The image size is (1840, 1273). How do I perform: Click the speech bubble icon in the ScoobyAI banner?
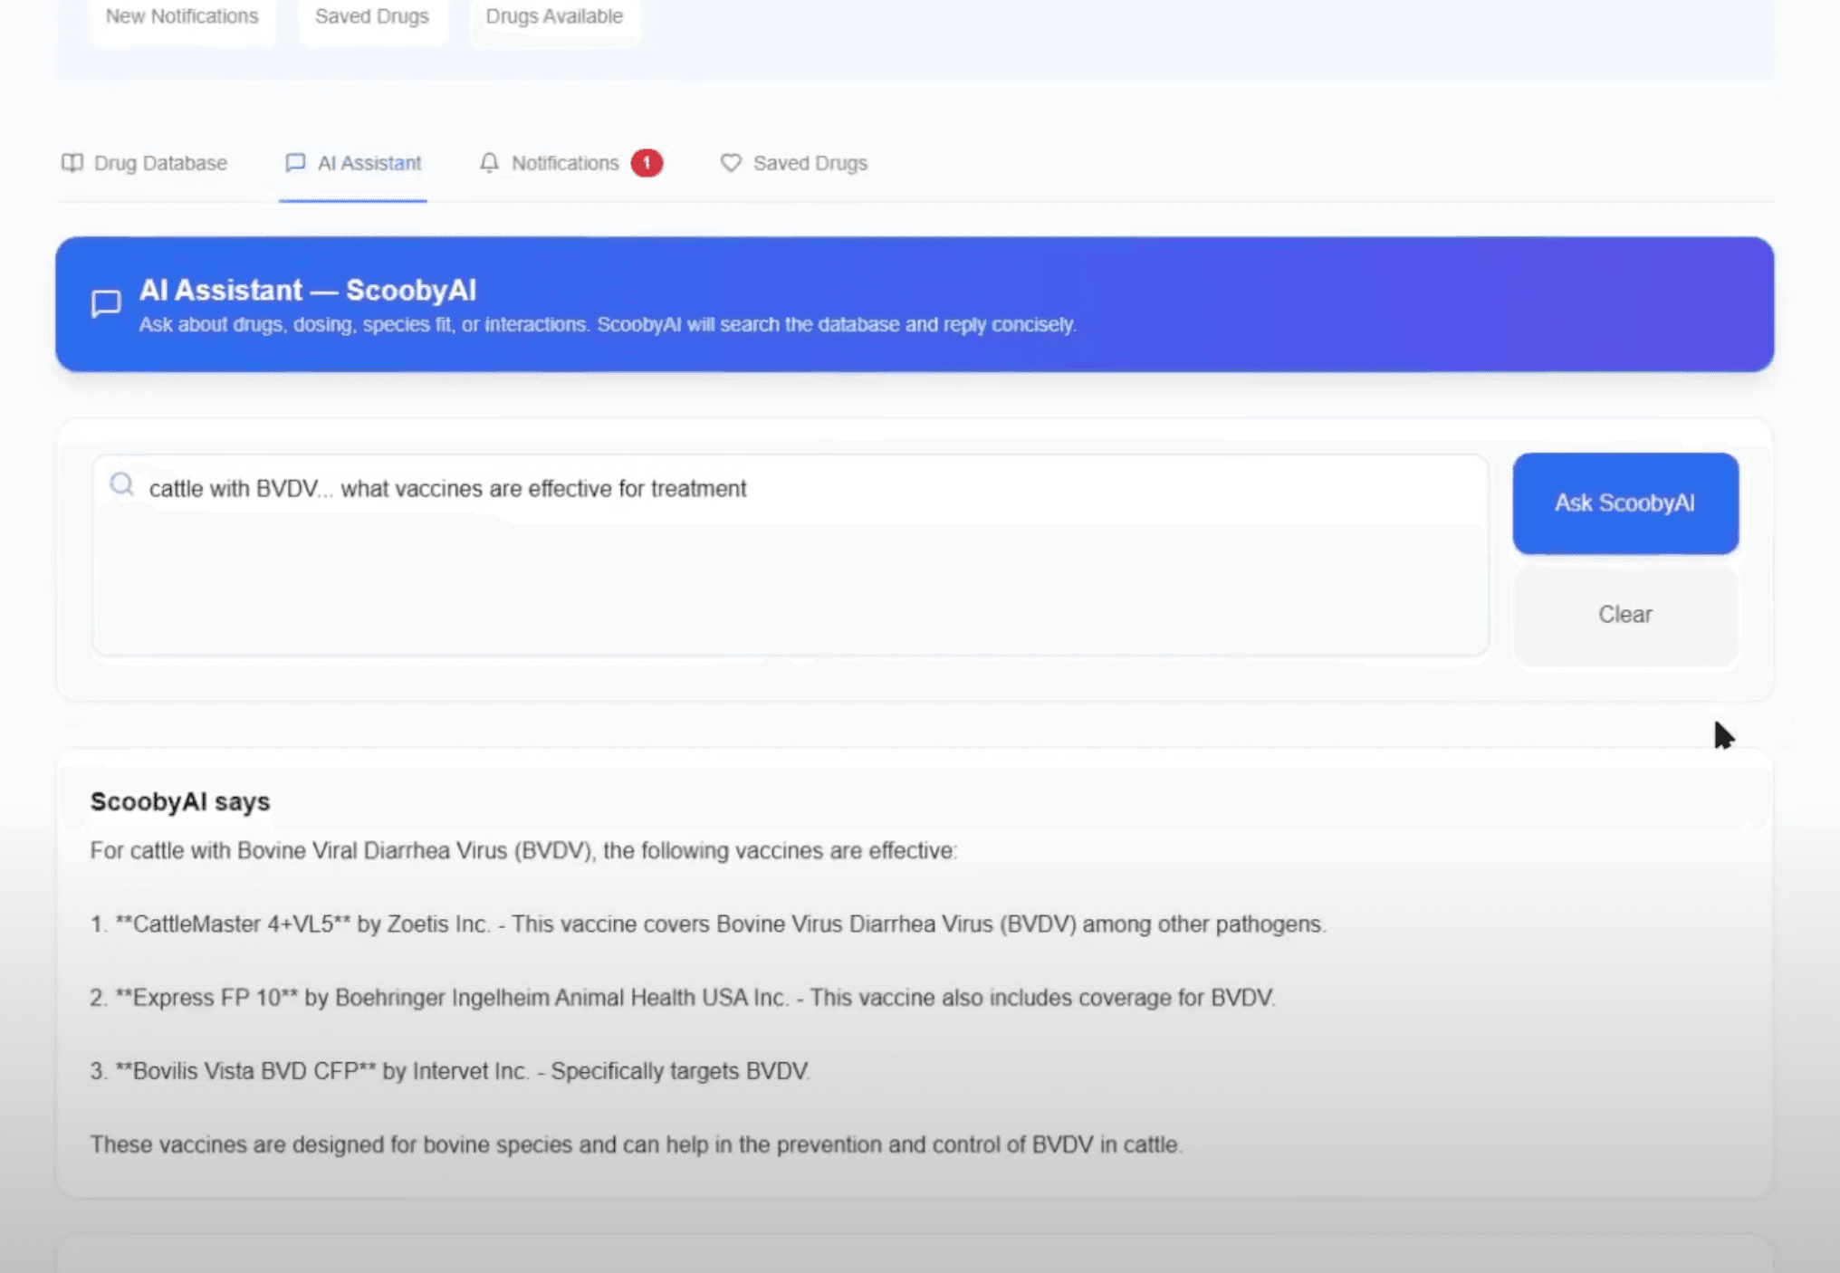[x=106, y=303]
